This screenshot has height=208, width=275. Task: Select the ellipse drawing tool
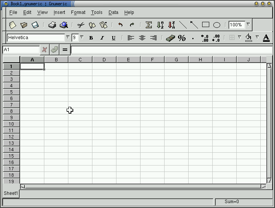coord(217,25)
